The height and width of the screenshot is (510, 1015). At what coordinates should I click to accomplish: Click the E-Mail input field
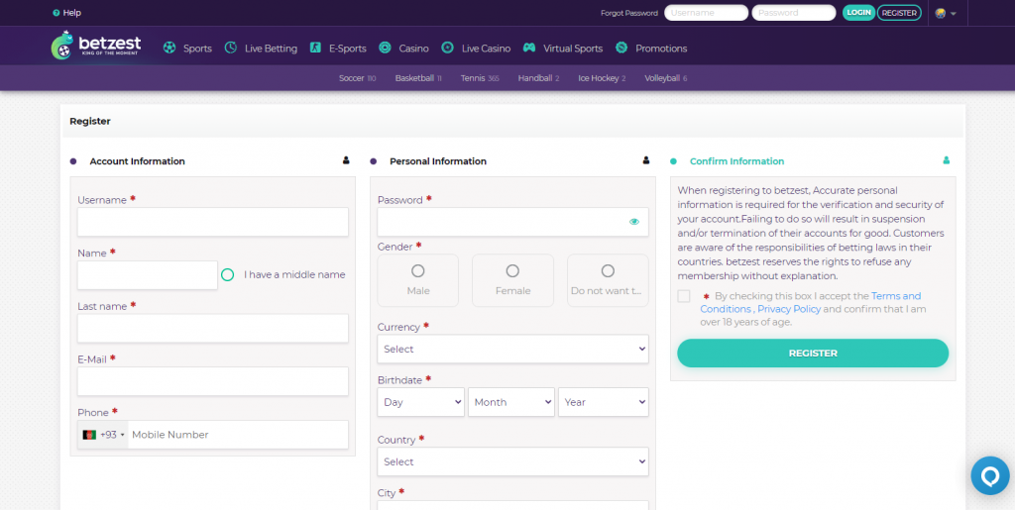[213, 381]
